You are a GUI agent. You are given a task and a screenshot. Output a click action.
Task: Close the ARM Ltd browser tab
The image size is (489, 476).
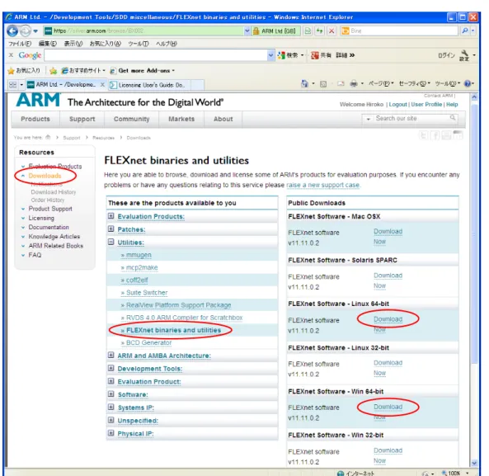(102, 84)
